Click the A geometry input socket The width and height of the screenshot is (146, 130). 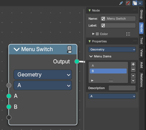(x=9, y=96)
